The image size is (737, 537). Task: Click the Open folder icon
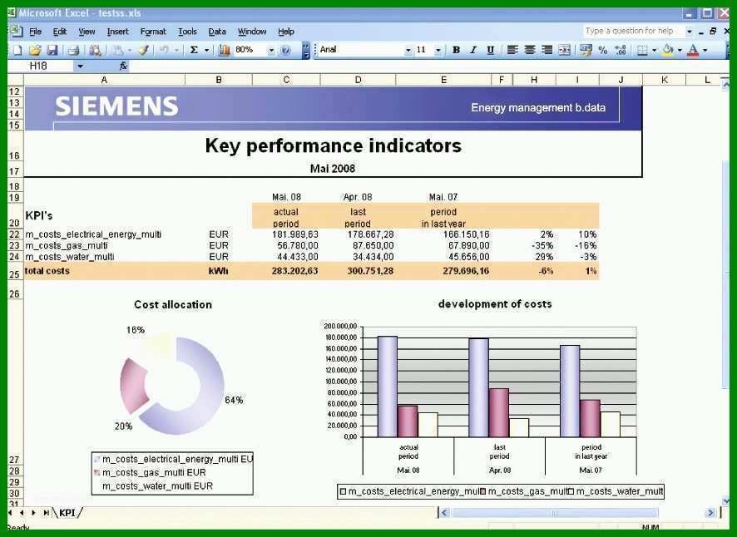point(35,50)
